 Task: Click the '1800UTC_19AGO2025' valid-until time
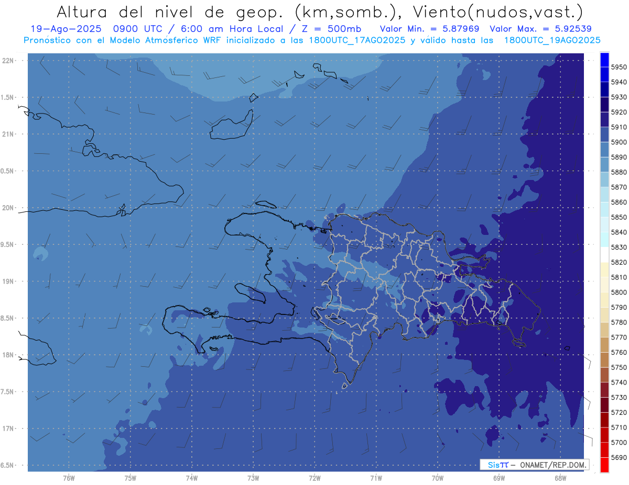click(x=552, y=40)
